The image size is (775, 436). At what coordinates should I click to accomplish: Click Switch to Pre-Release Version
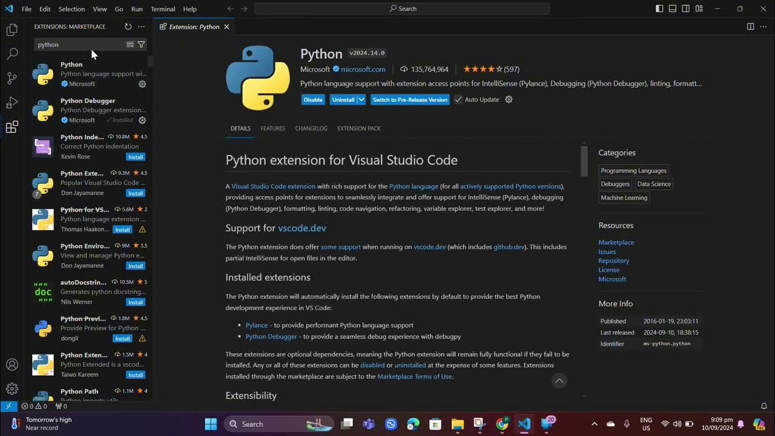click(410, 99)
